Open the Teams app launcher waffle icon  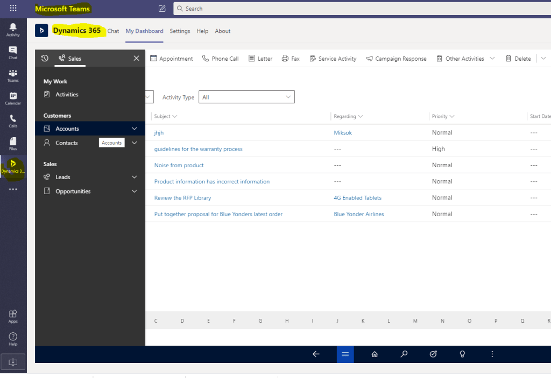pyautogui.click(x=13, y=9)
